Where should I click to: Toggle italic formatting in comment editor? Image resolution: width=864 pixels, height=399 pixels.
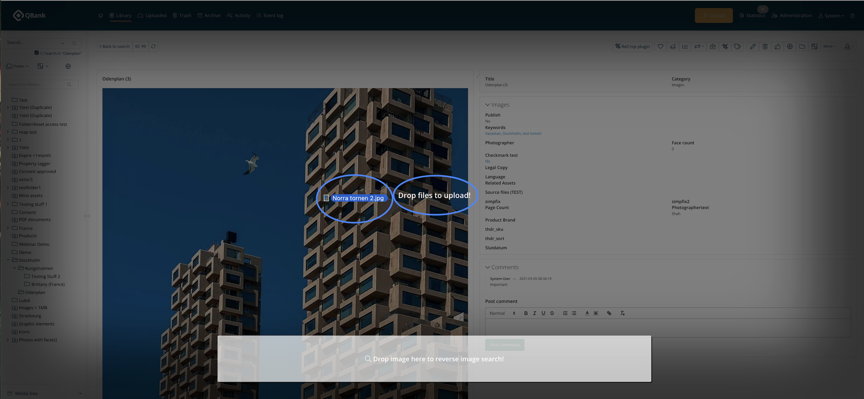click(x=535, y=313)
